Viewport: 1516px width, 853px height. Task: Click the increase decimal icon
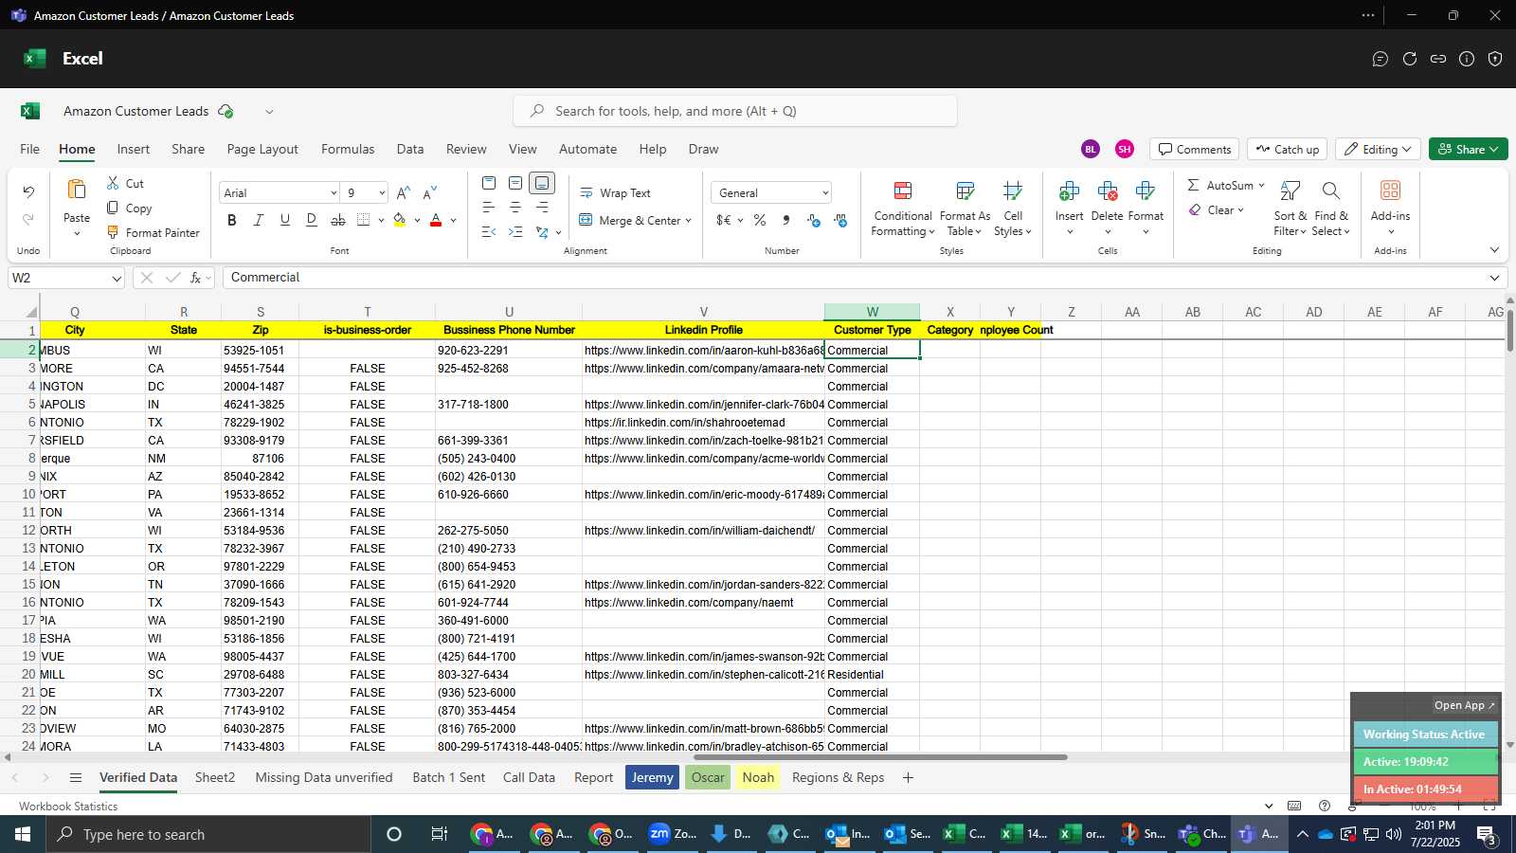pos(814,220)
